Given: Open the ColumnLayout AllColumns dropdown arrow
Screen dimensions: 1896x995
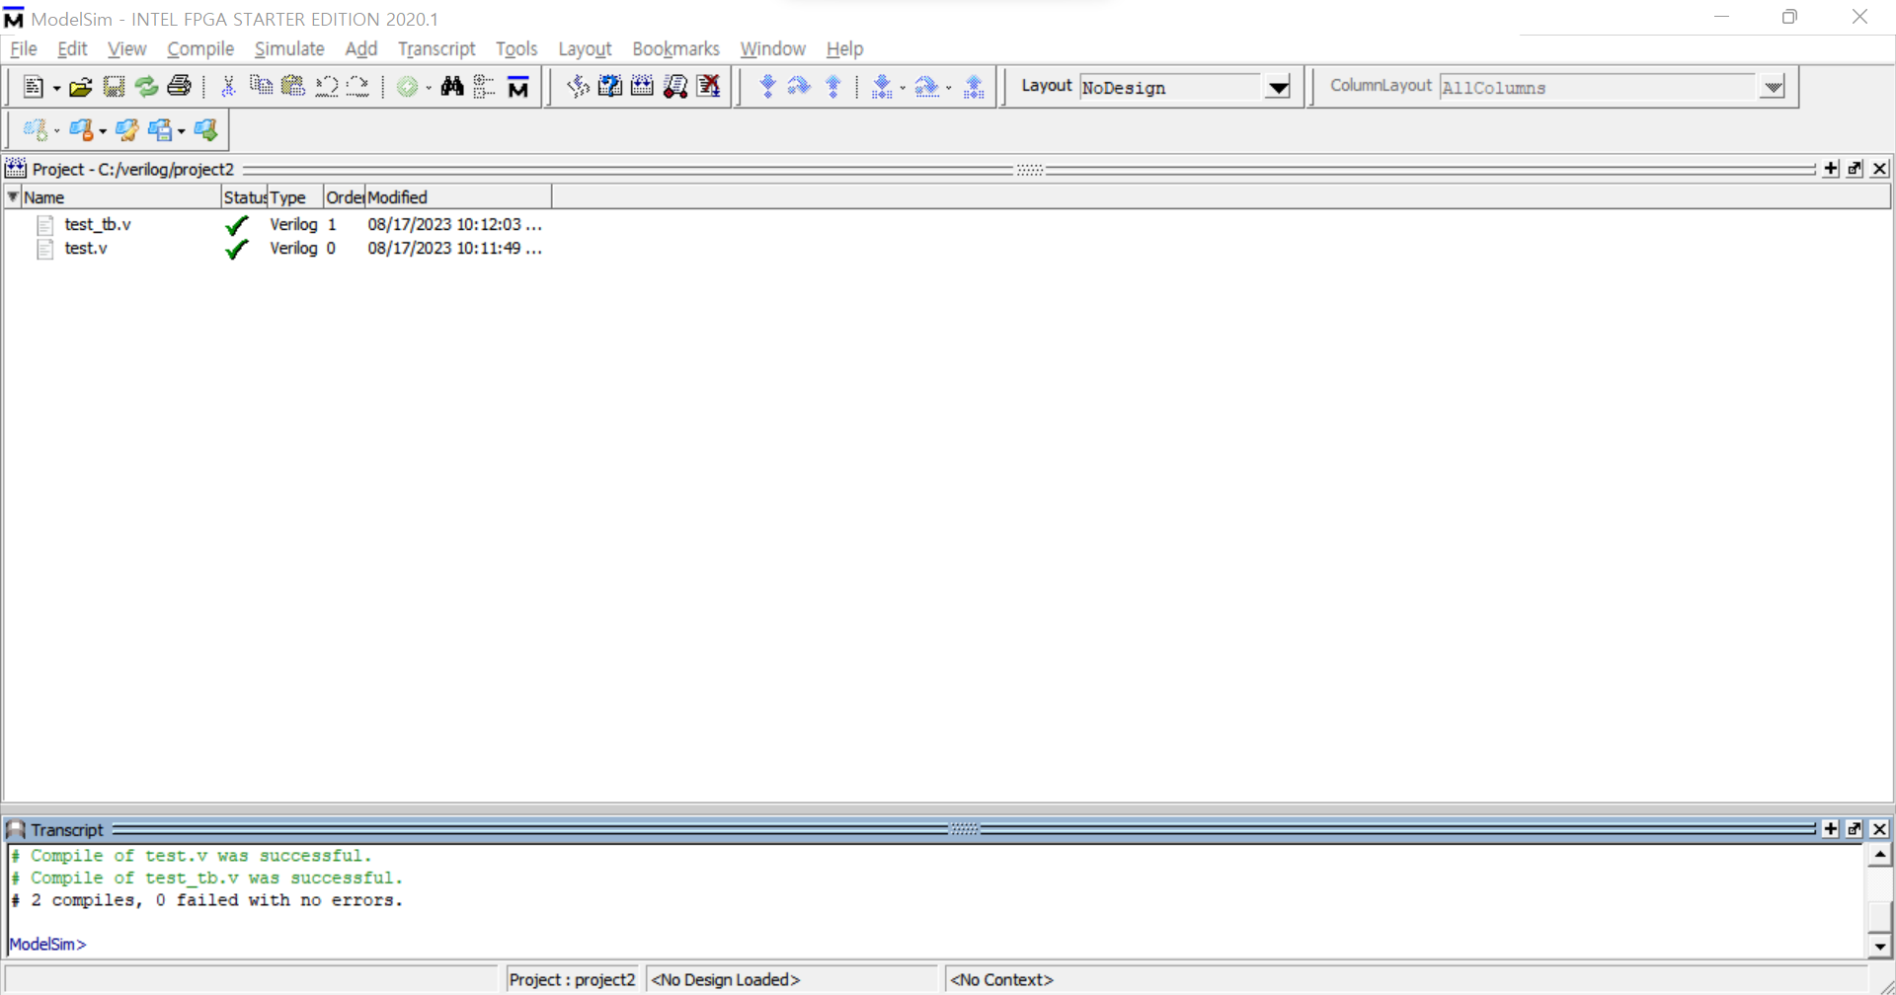Looking at the screenshot, I should (x=1773, y=87).
